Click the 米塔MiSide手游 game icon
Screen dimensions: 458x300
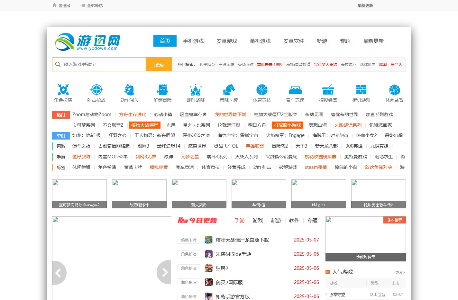click(209, 254)
